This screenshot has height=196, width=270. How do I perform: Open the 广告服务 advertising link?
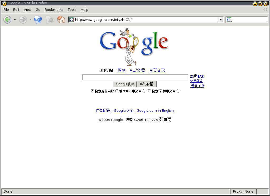(103, 110)
